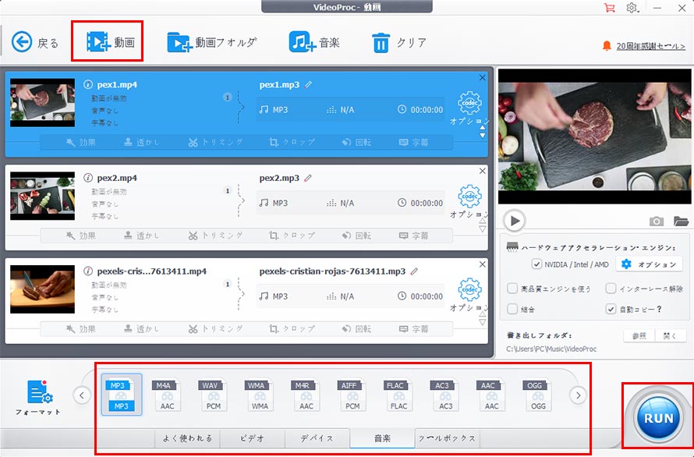Select the pexels-cris...7613411.mp4 thumbnail

pyautogui.click(x=42, y=289)
